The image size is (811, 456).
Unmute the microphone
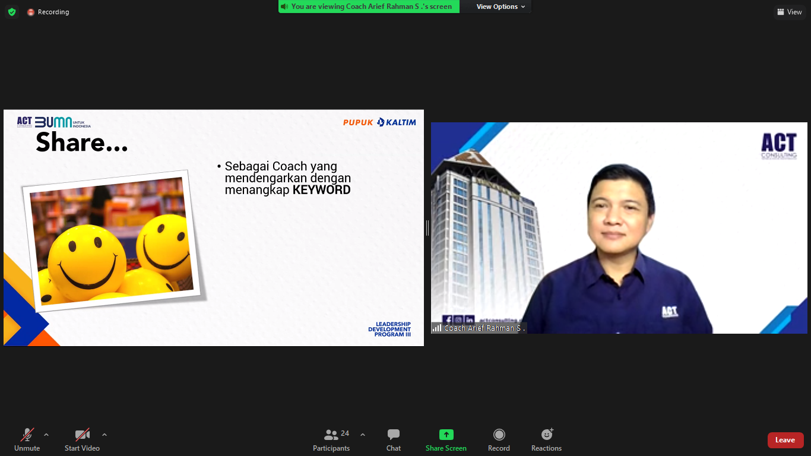pos(27,439)
